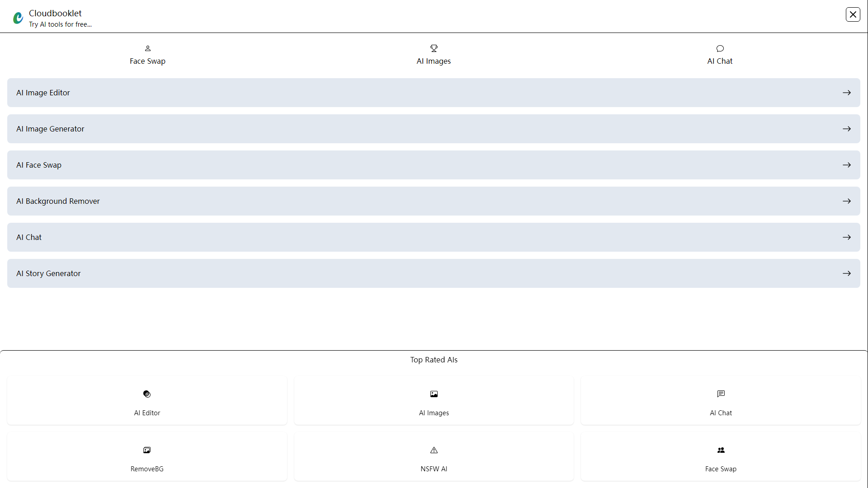
Task: Open Face Swap person icon tab
Action: pyautogui.click(x=147, y=48)
